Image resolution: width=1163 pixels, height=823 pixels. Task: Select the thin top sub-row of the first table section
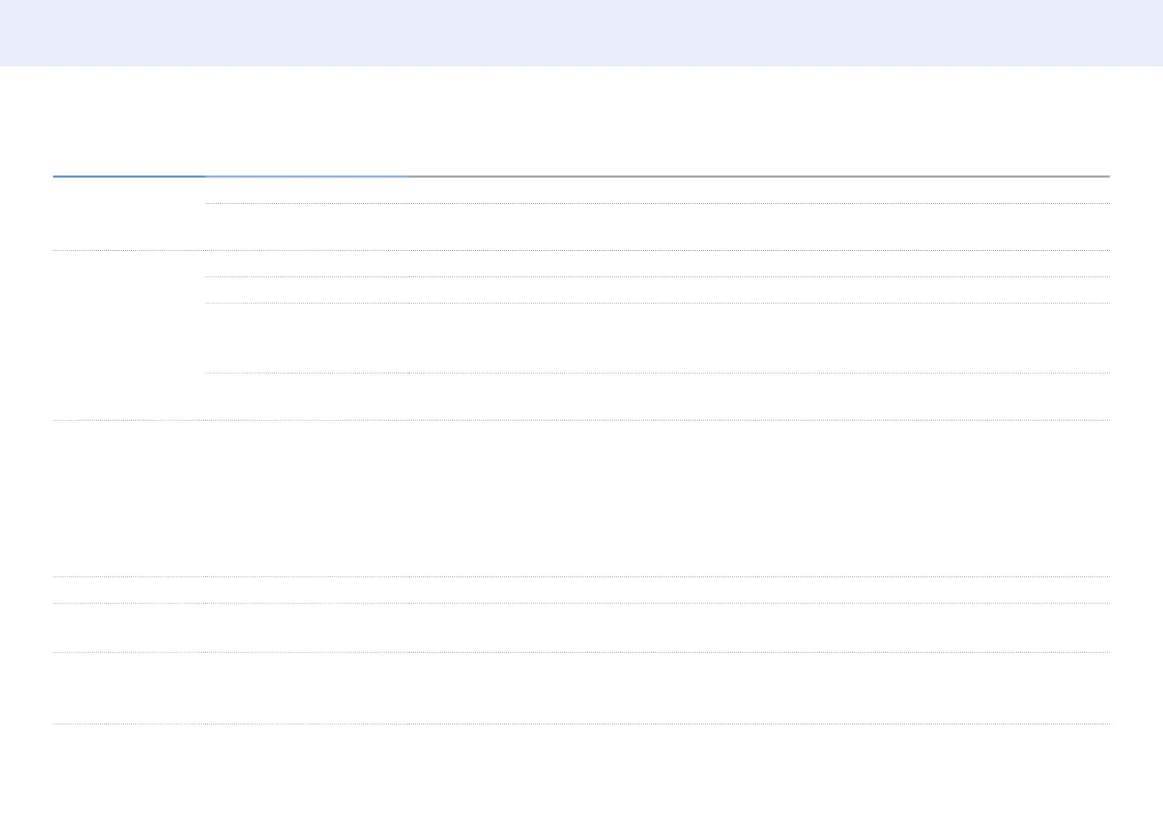pos(657,190)
